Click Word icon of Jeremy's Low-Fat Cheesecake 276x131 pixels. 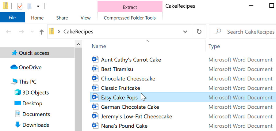(95, 116)
